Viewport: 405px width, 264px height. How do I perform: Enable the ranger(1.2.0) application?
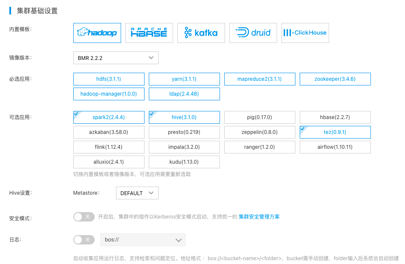pos(260,147)
